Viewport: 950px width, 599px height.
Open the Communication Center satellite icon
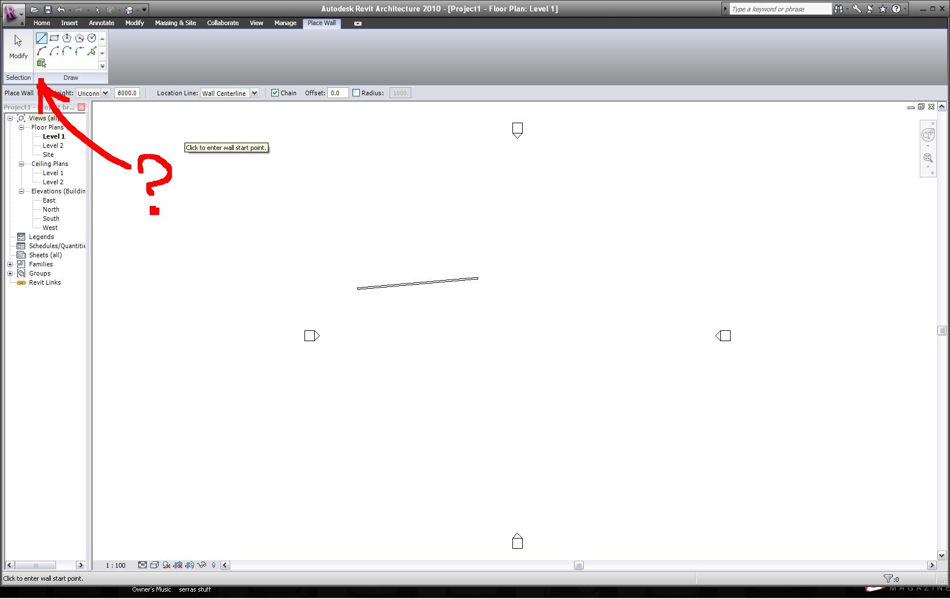click(x=870, y=9)
